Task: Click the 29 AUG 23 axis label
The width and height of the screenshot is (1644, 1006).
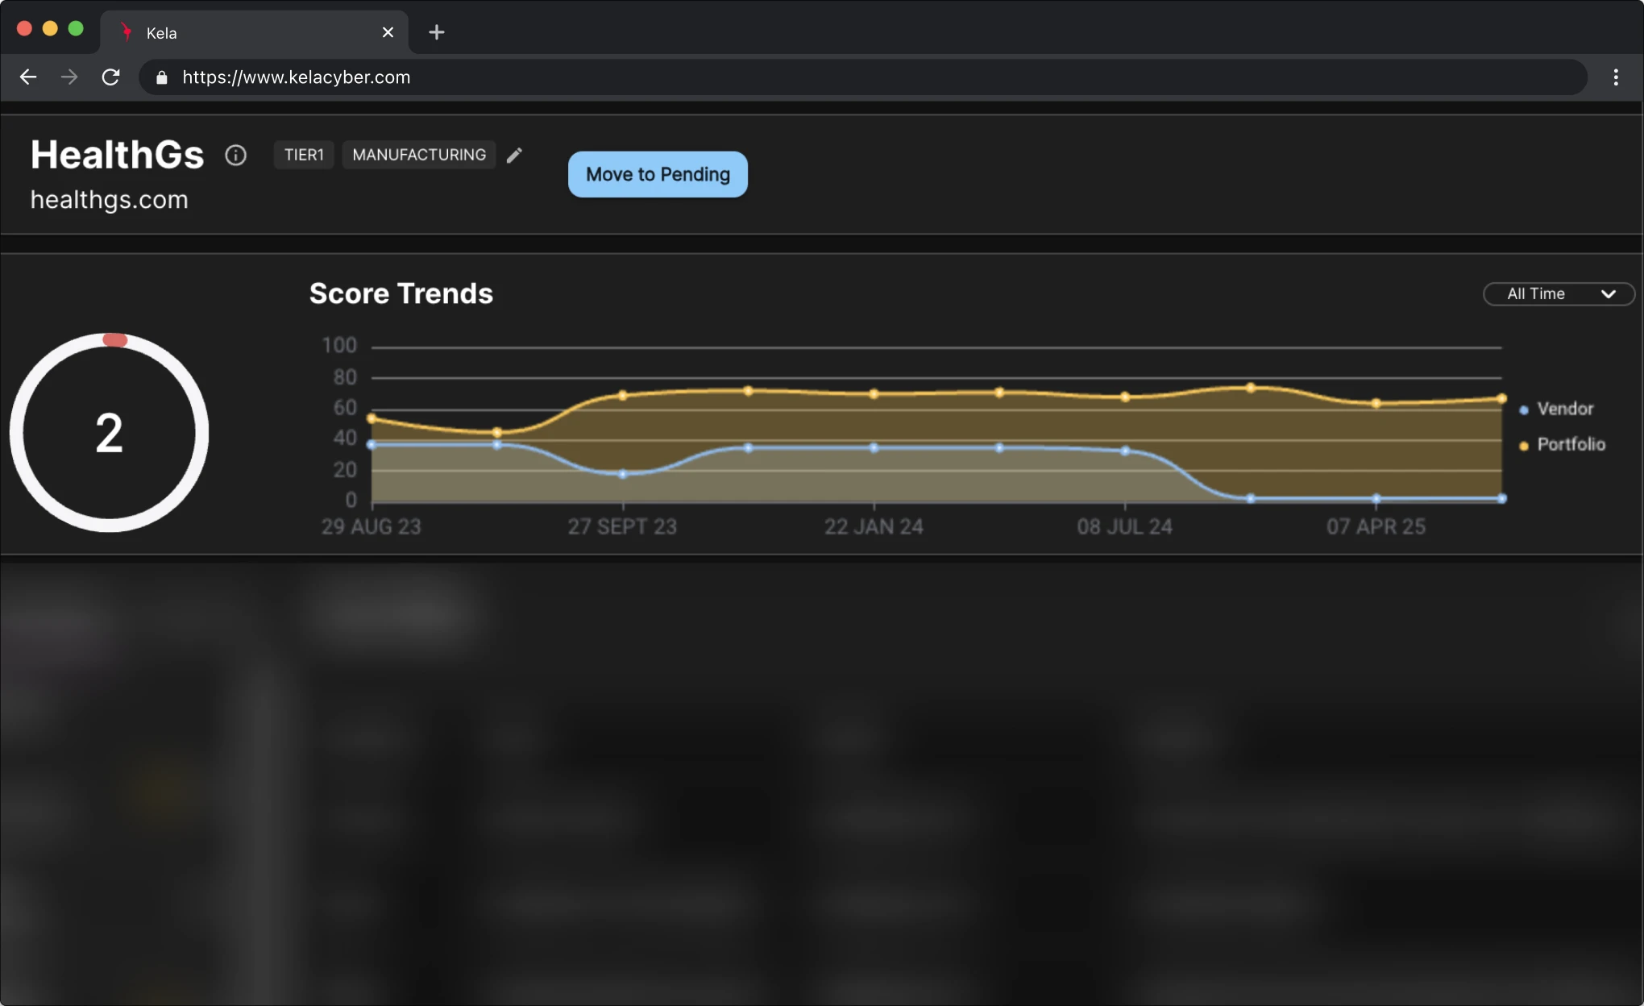Action: click(x=372, y=526)
